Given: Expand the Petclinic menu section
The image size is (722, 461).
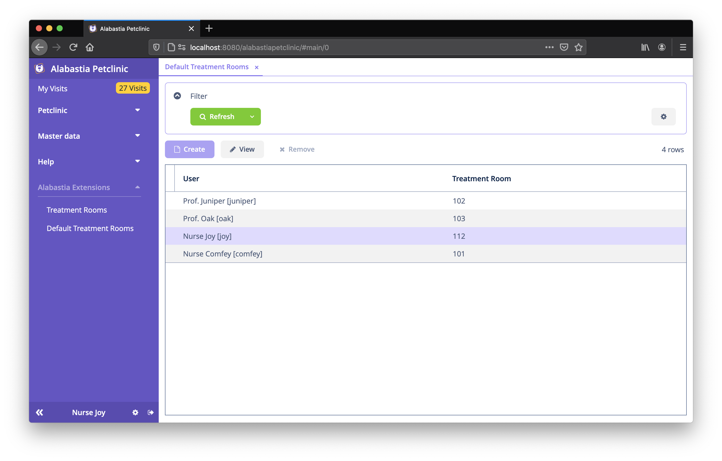Looking at the screenshot, I should point(89,110).
